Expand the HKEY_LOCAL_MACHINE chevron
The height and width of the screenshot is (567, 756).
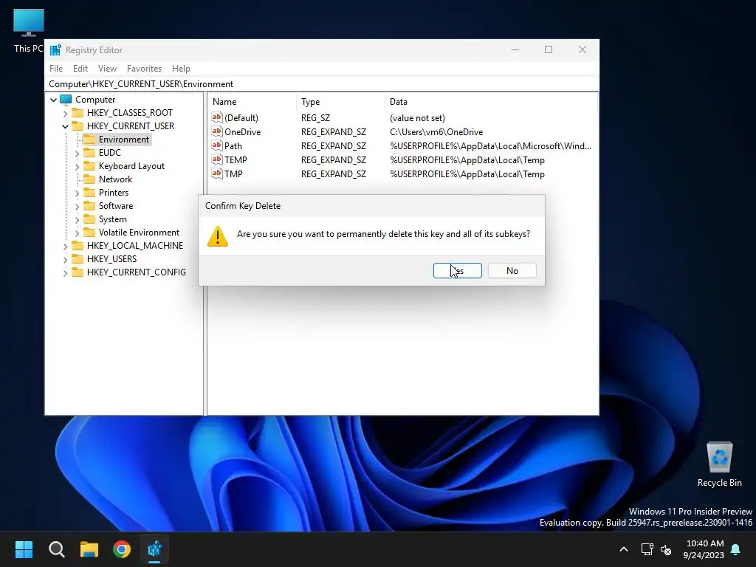[x=65, y=246]
